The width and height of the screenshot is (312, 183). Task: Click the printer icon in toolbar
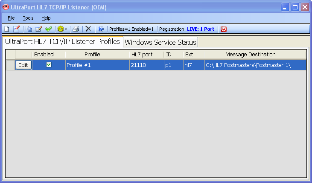pyautogui.click(x=76, y=29)
